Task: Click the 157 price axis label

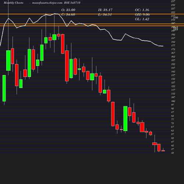Action: pos(173,60)
